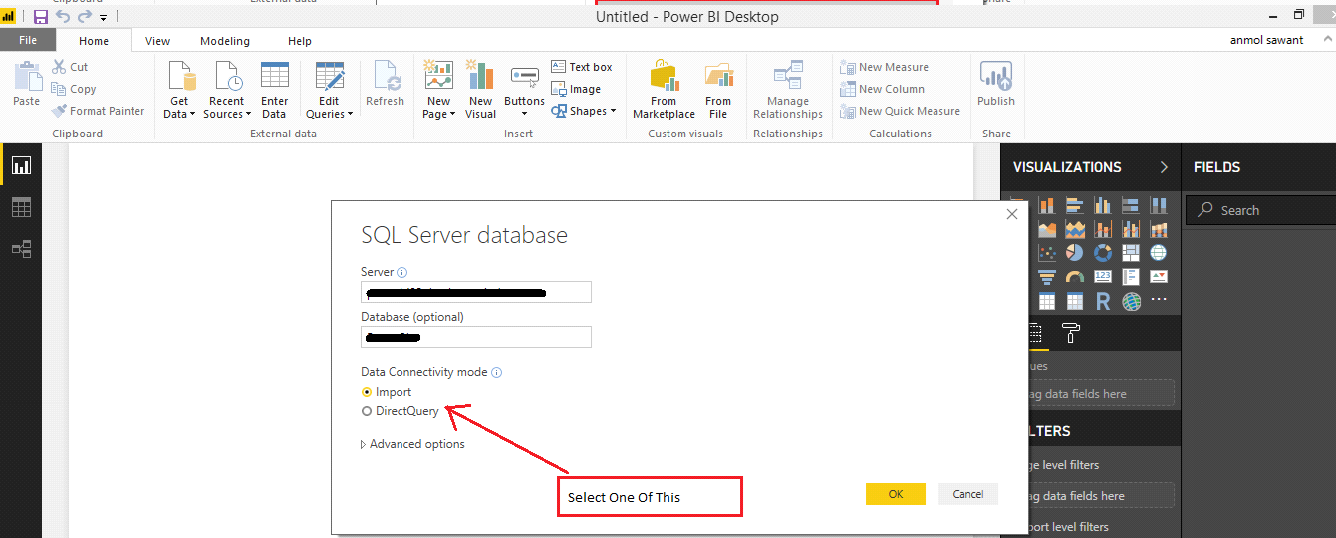The width and height of the screenshot is (1336, 538).
Task: Import custom visual From File
Action: point(718,89)
